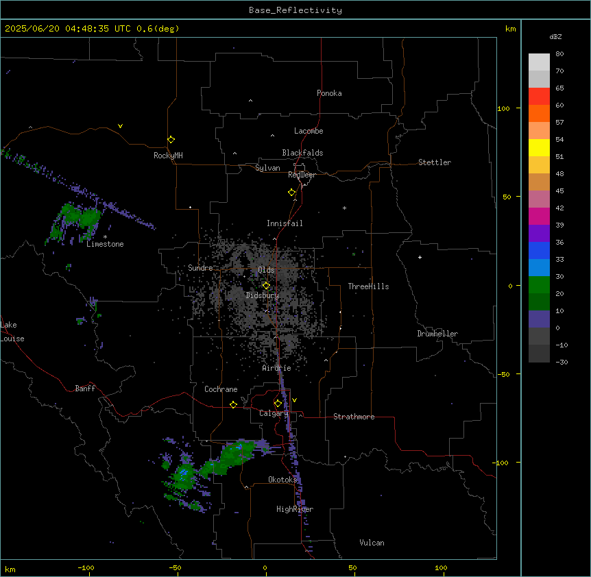Select the Lake Louise label

pos(12,332)
